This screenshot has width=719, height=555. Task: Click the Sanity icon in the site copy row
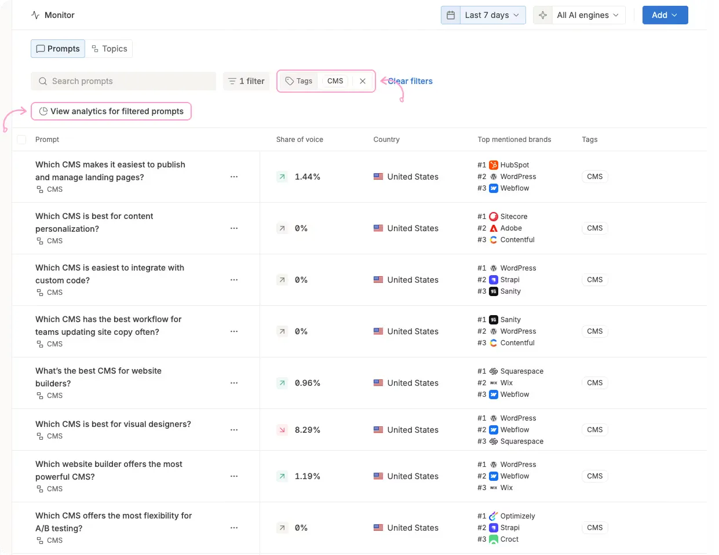point(494,320)
